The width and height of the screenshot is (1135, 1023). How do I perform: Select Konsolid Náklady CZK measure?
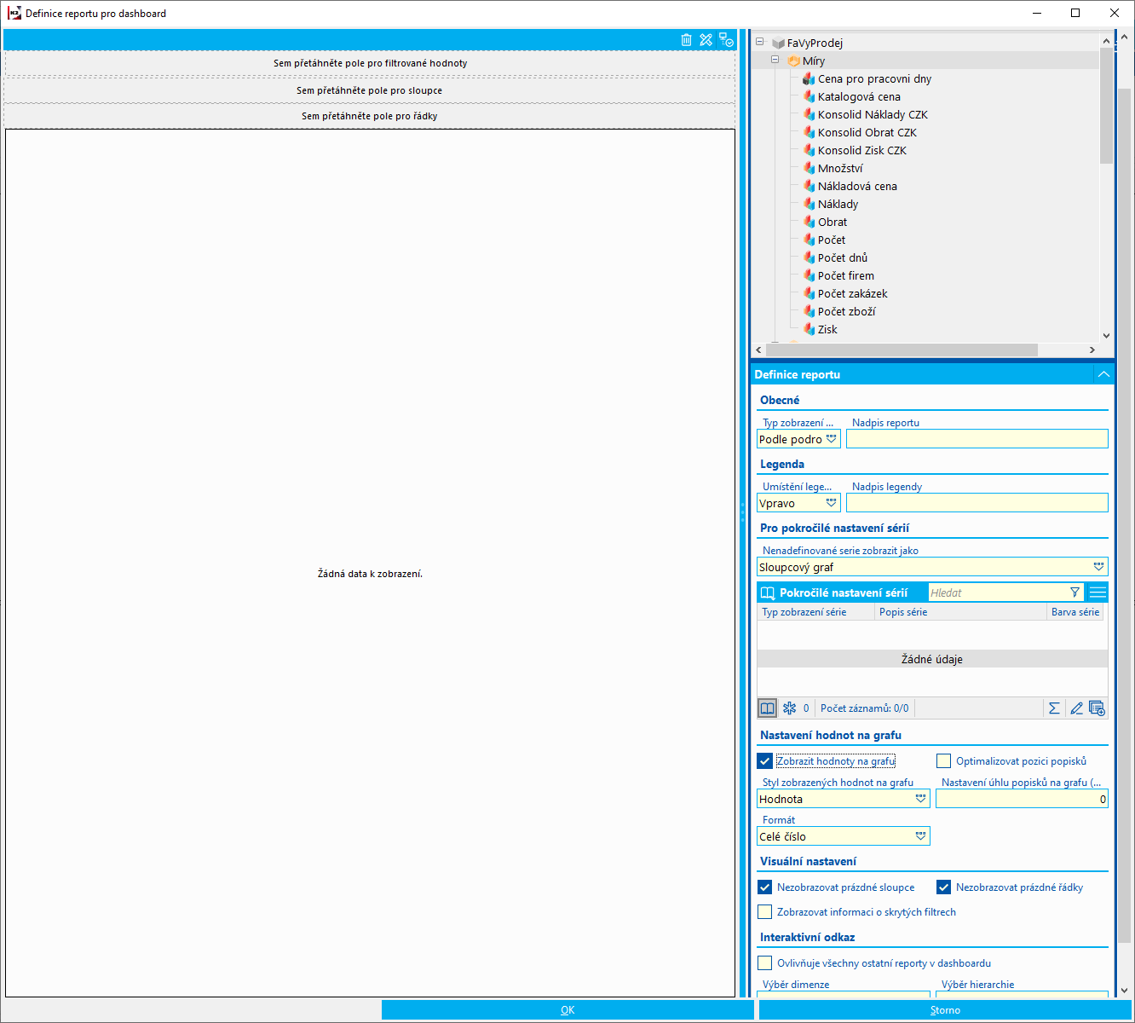click(x=873, y=114)
